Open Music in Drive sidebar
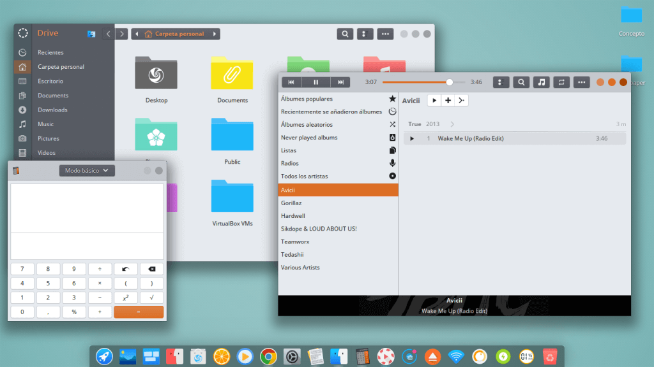Image resolution: width=654 pixels, height=367 pixels. click(x=64, y=124)
